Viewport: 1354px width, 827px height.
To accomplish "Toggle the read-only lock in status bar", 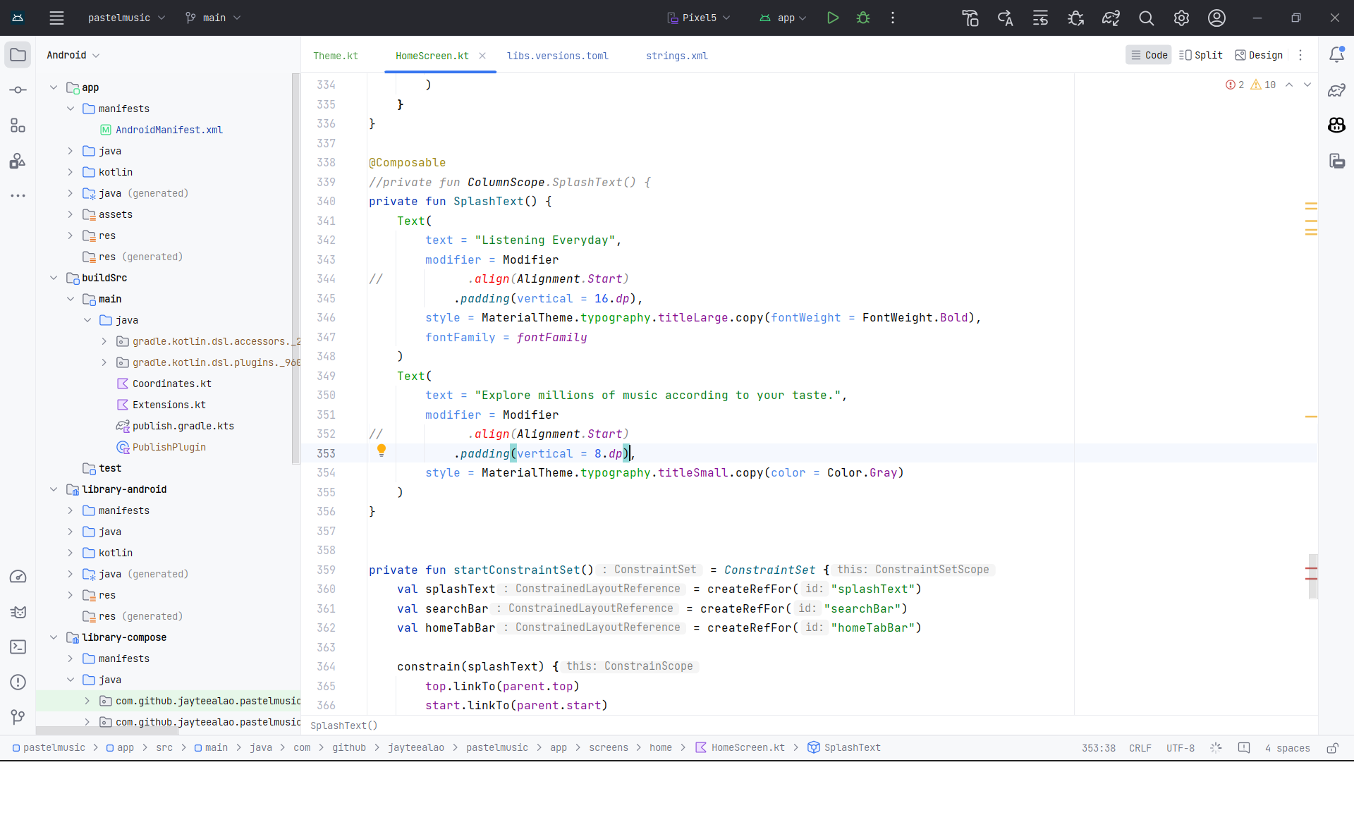I will 1332,748.
